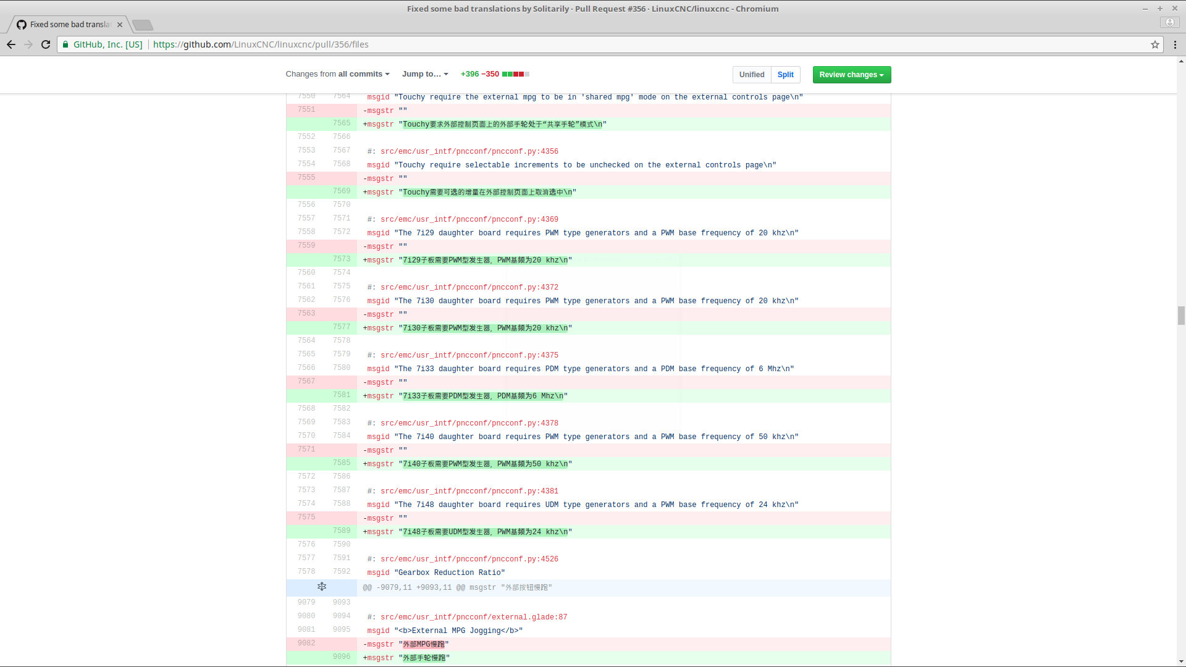Click new line number 7589
Screen dimensions: 1186x667
[342, 531]
